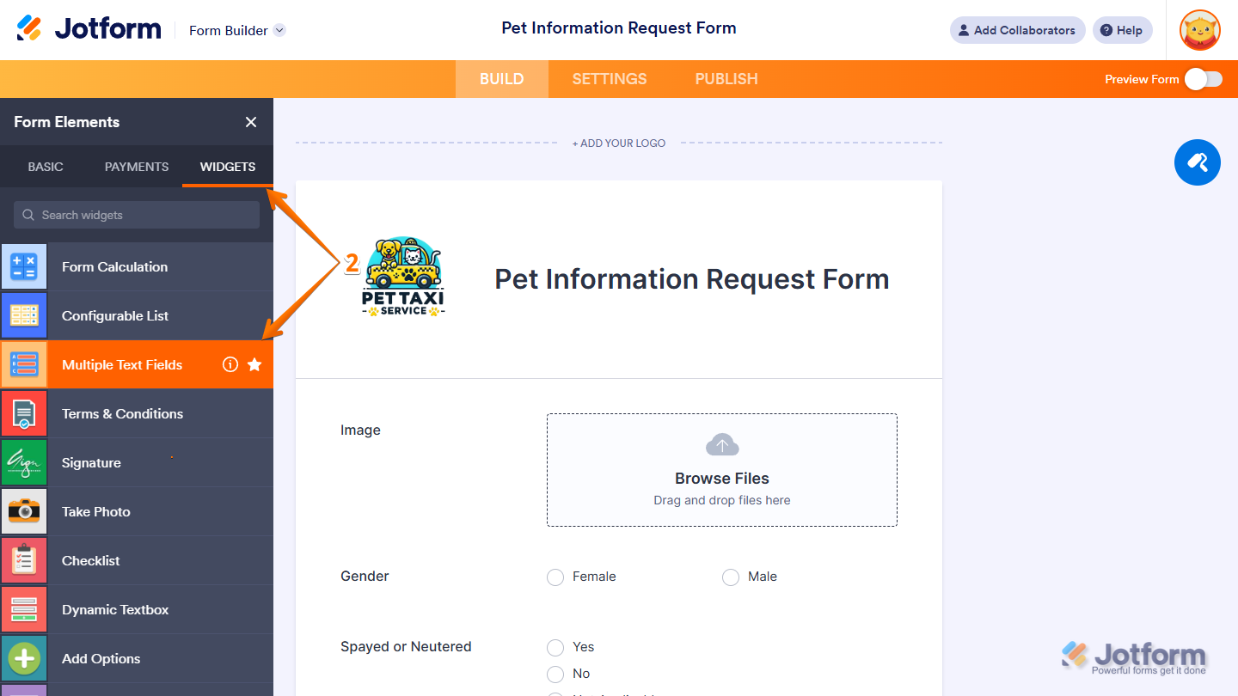Open the Payments elements tab
The width and height of the screenshot is (1238, 696).
click(137, 167)
